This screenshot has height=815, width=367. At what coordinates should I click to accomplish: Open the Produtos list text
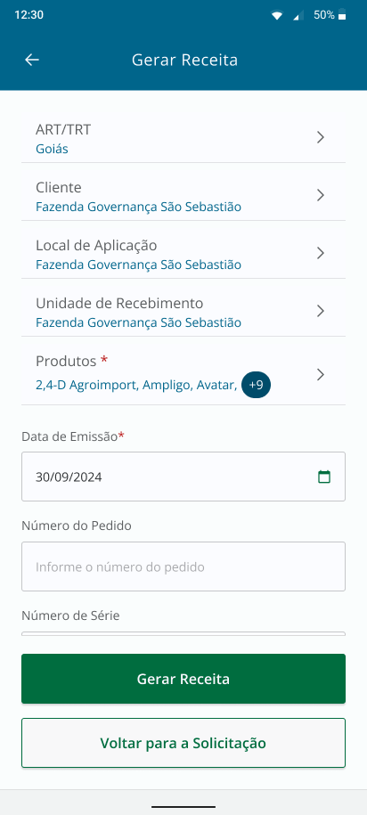point(136,385)
